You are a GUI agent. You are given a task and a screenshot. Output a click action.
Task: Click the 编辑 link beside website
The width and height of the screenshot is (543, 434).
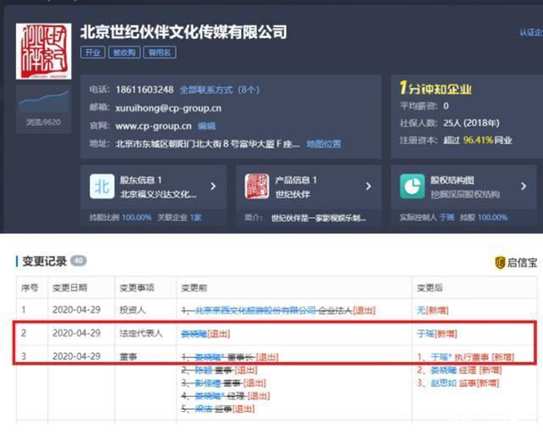point(206,127)
